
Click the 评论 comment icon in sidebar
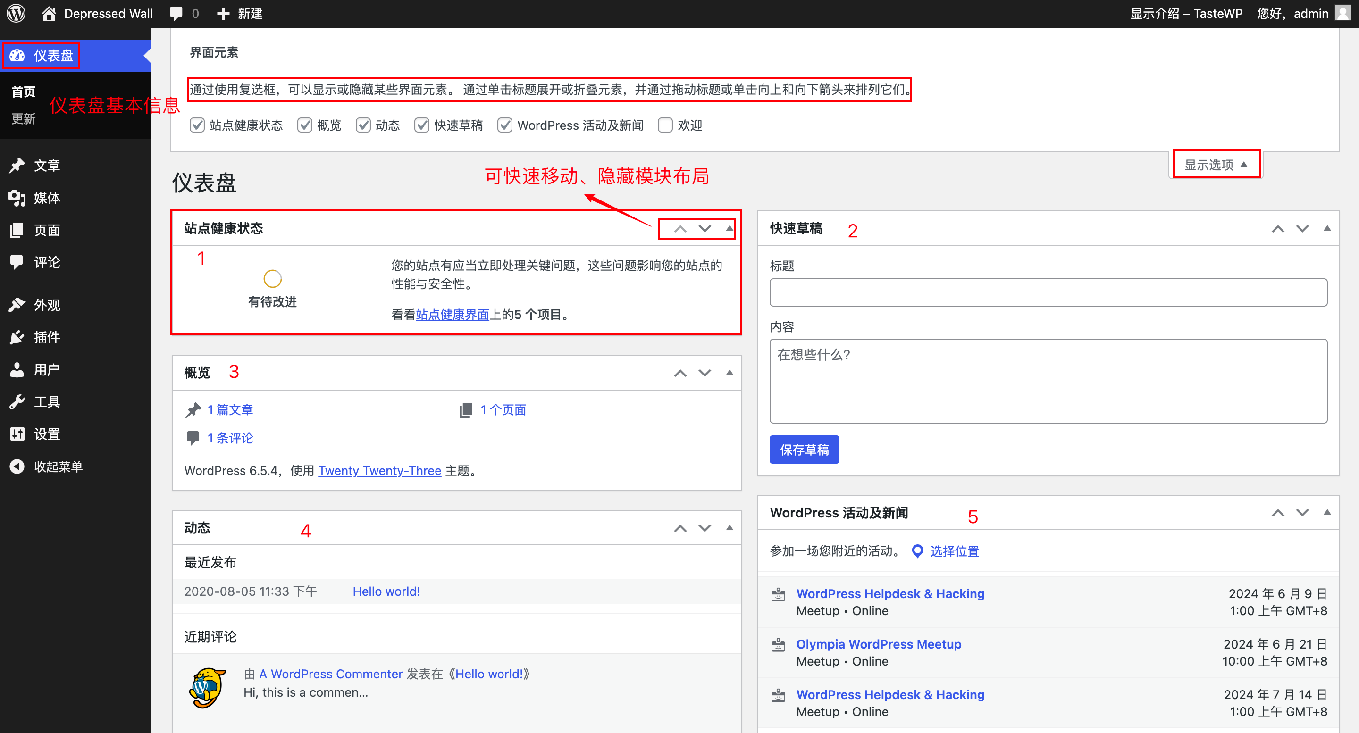tap(17, 262)
